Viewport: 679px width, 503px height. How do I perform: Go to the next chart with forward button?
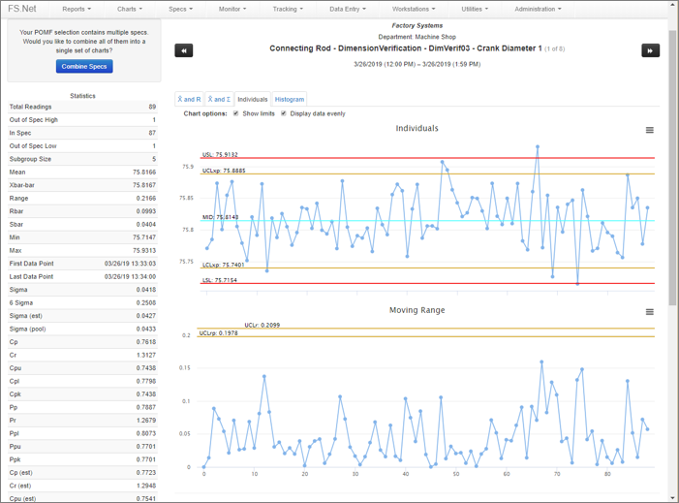pos(650,50)
